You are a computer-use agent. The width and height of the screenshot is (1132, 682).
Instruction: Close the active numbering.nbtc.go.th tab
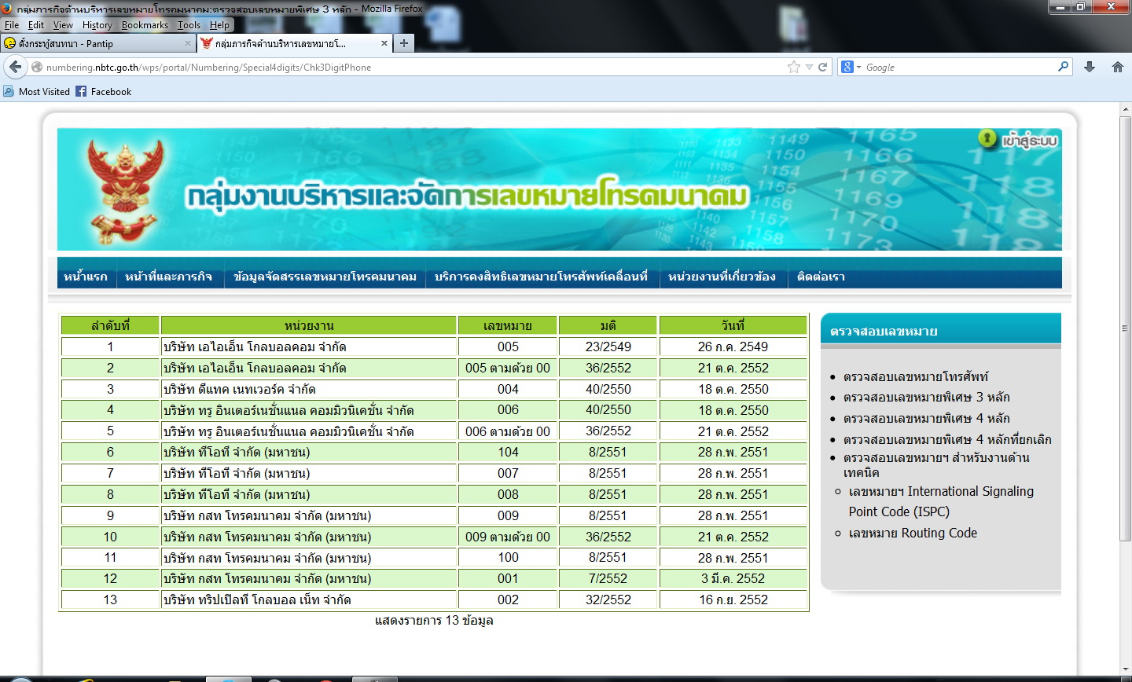point(384,43)
